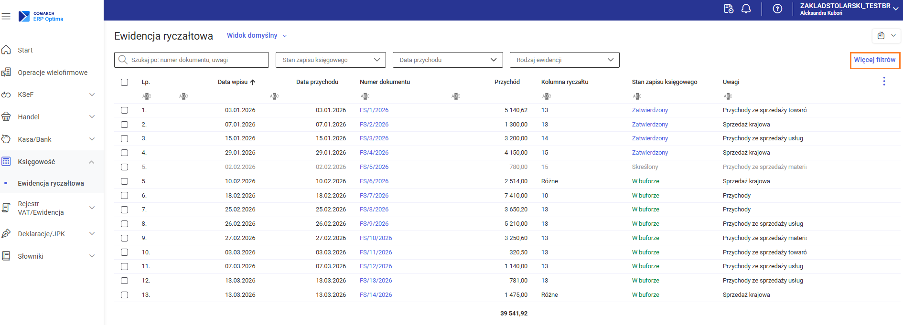Toggle the select-all checkbox in table header
Viewport: 903px width, 325px height.
point(125,82)
